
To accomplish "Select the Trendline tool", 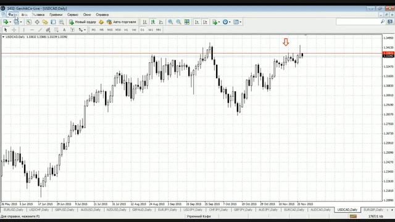I will click(39, 30).
